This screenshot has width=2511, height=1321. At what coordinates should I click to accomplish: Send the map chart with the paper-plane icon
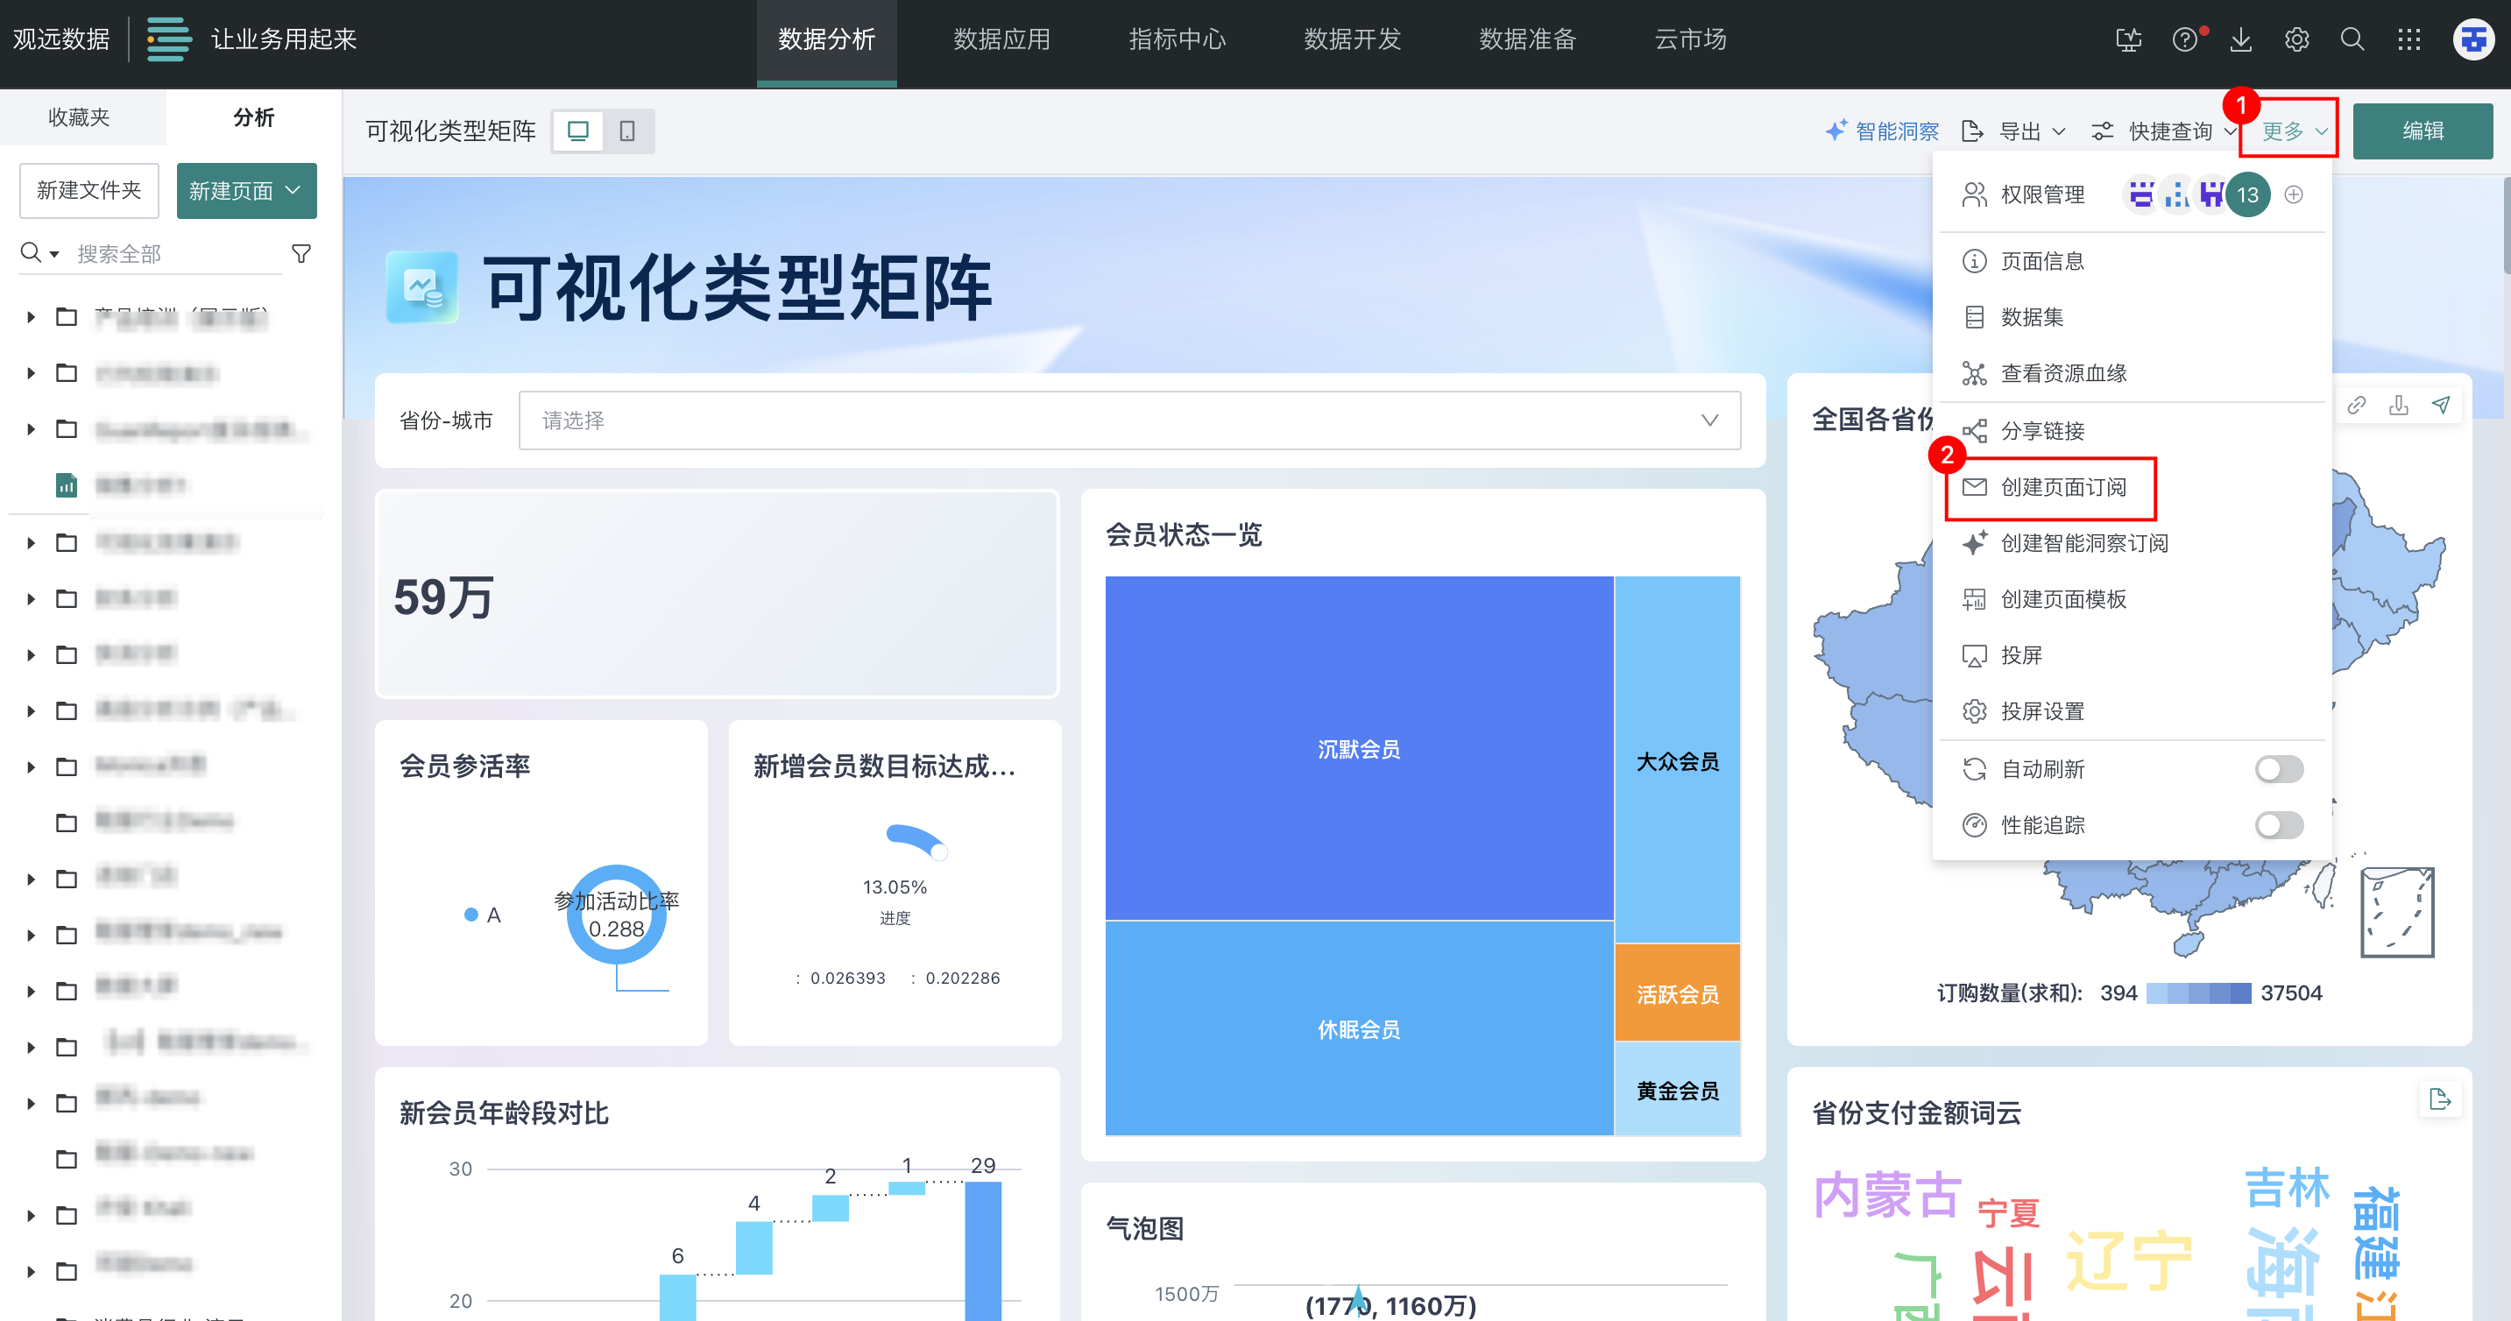[x=2442, y=405]
